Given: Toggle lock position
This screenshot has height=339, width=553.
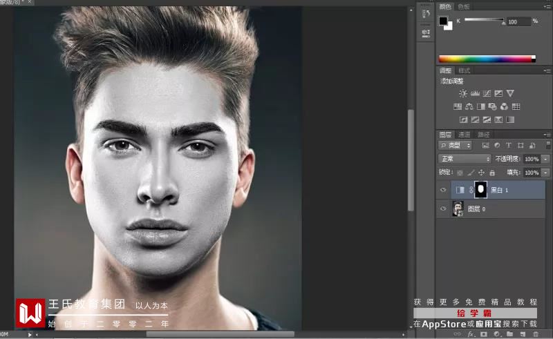Looking at the screenshot, I should (x=481, y=173).
